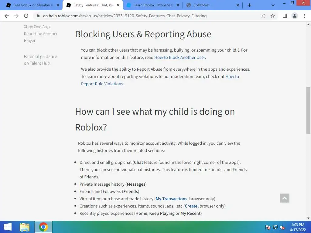Open the Chrome three-dot menu
This screenshot has height=233, width=311.
coord(304,16)
